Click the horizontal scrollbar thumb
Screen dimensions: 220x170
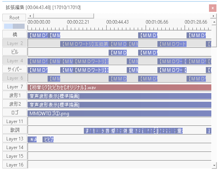click(x=64, y=16)
